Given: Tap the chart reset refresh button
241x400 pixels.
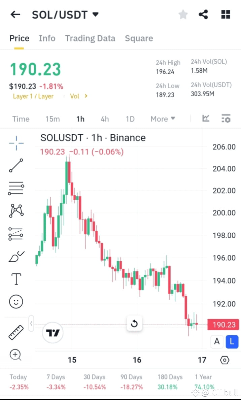Looking at the screenshot, I should click(x=134, y=324).
